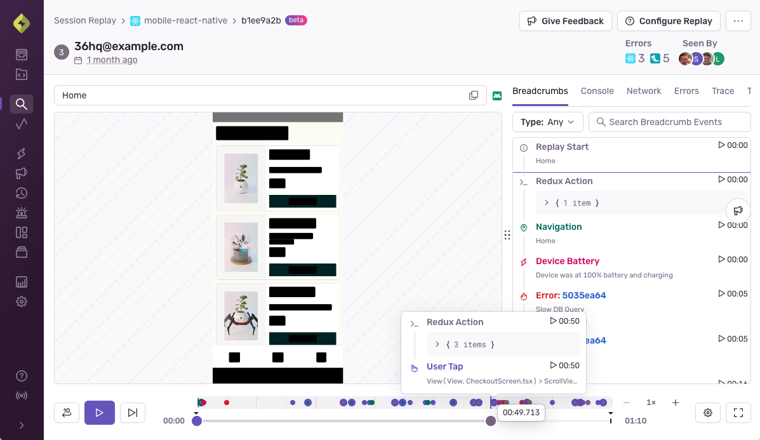The image size is (760, 440).
Task: Click the 1 month ago timestamp
Action: click(112, 60)
